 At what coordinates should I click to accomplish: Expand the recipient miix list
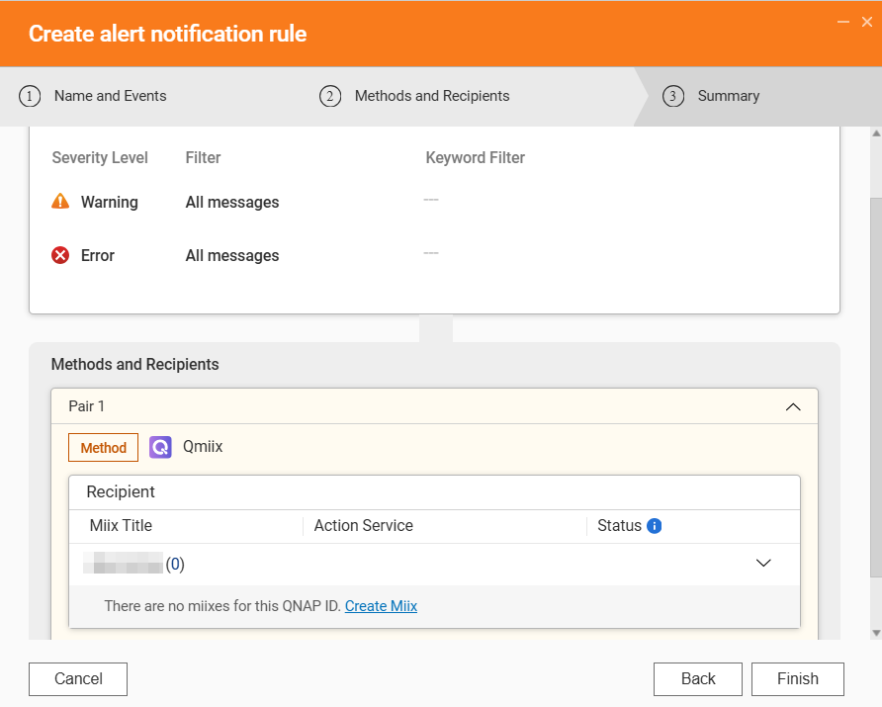(x=763, y=562)
